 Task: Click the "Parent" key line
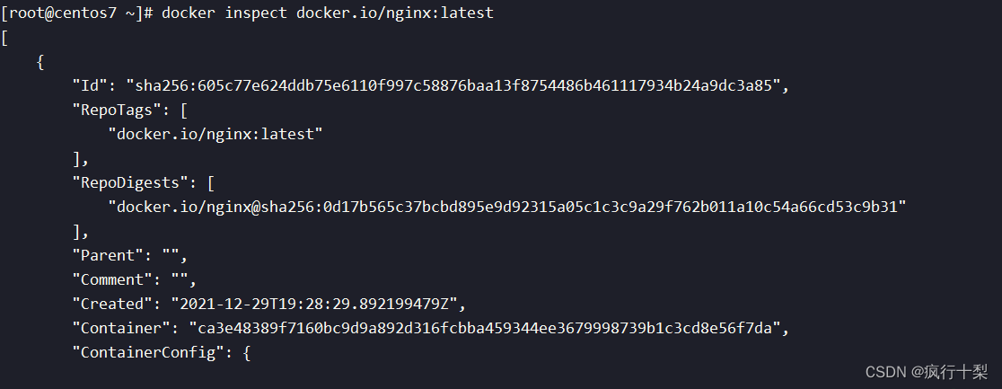[x=129, y=255]
